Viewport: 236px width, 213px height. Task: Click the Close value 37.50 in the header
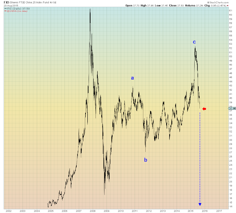(x=180, y=6)
